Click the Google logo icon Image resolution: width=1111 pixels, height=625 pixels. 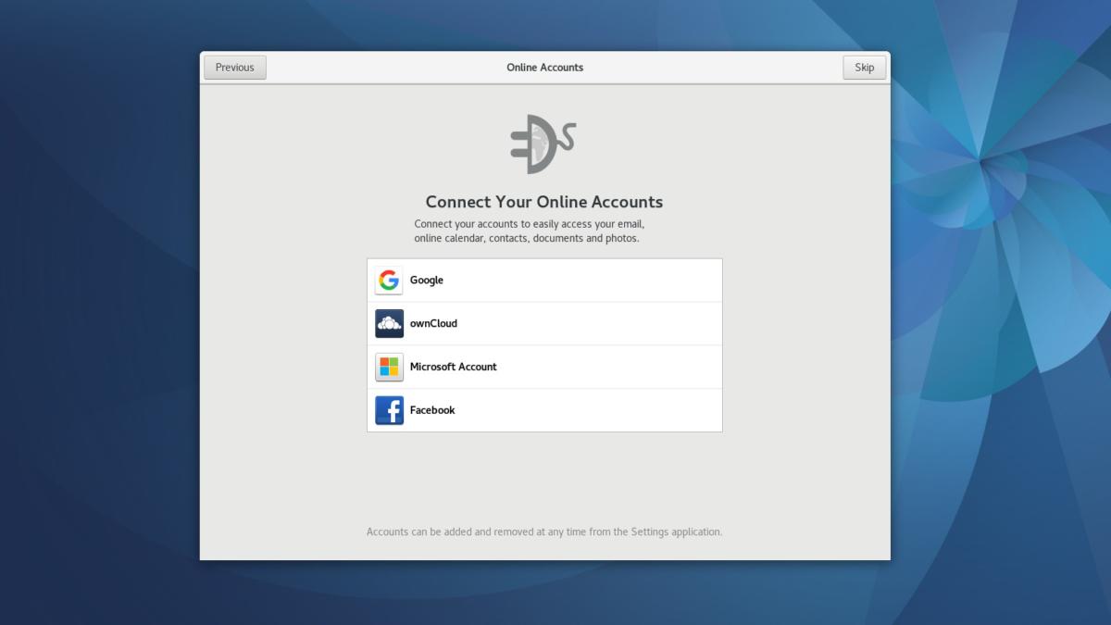389,281
